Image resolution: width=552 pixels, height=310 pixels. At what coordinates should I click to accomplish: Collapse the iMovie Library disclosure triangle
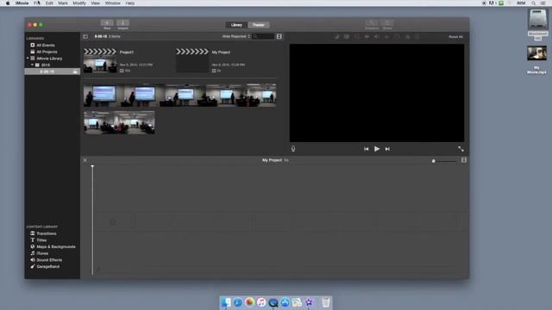pos(28,59)
